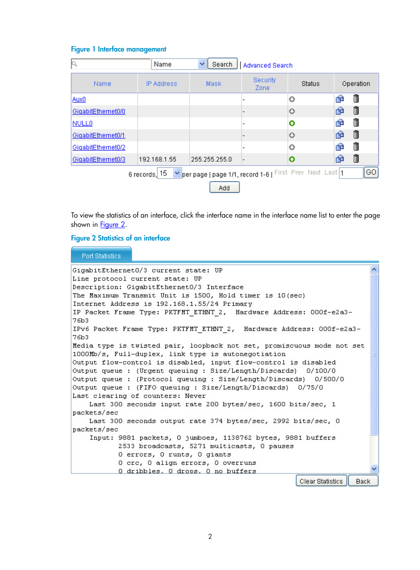Sort table by IP Address column header
This screenshot has height=570, width=420.
pyautogui.click(x=162, y=84)
